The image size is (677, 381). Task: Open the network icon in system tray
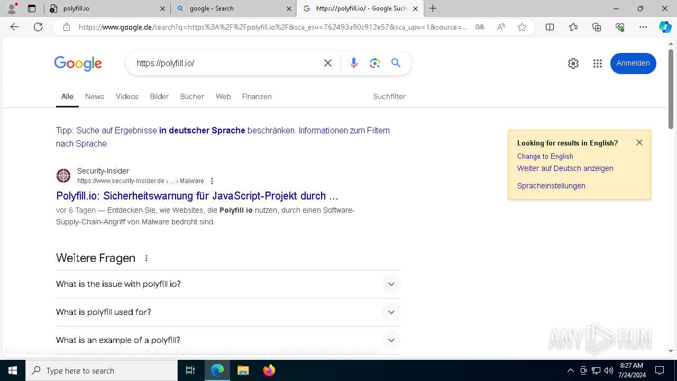(x=596, y=370)
